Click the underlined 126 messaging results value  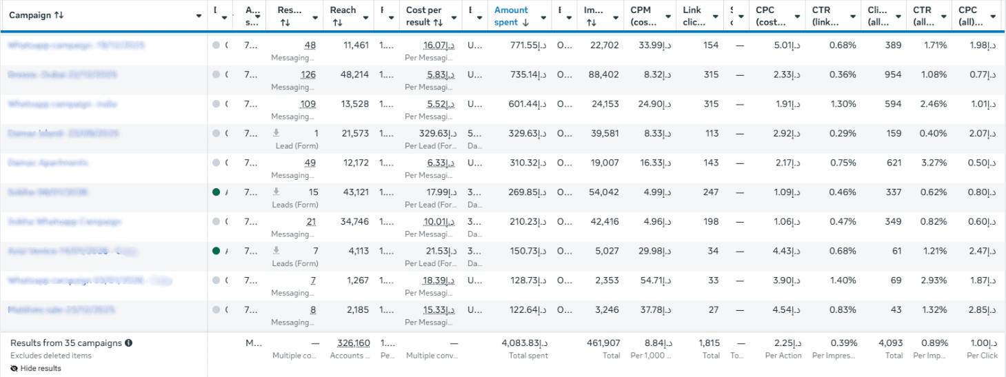(308, 75)
